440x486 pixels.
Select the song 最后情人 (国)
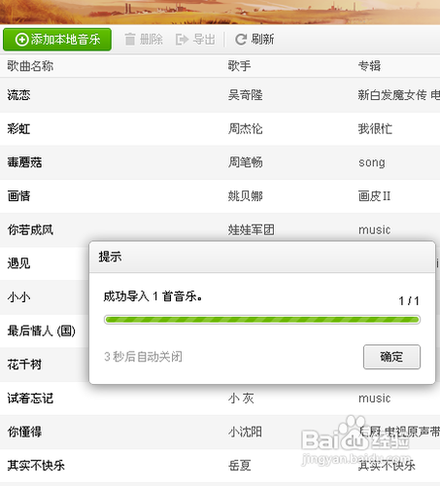[x=41, y=330]
